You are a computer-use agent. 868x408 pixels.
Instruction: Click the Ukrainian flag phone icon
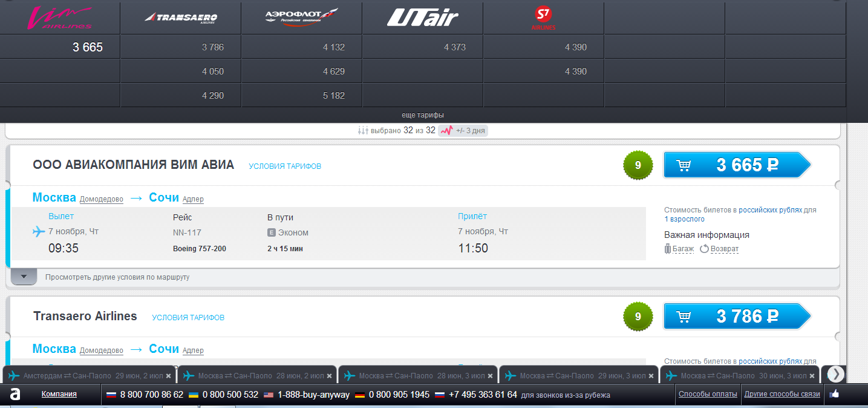tap(194, 395)
